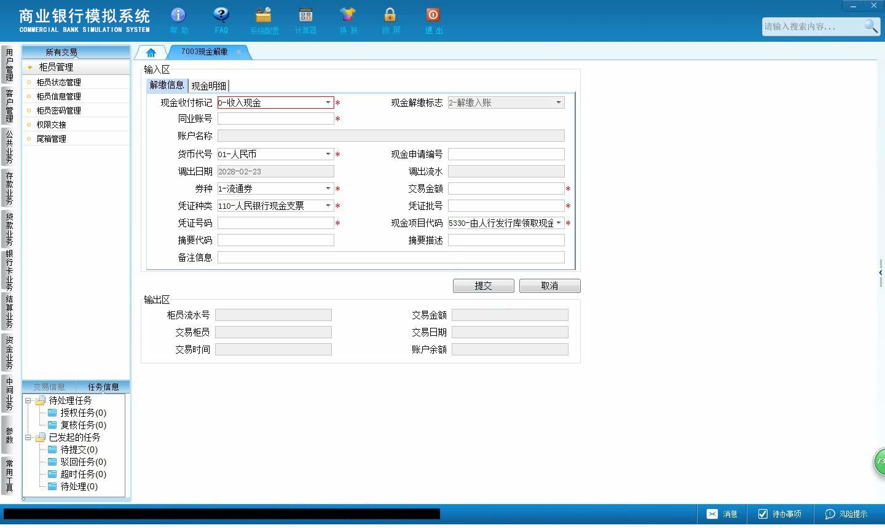Open 尾箱管理 link
Screen dimensions: 885x528
51,139
